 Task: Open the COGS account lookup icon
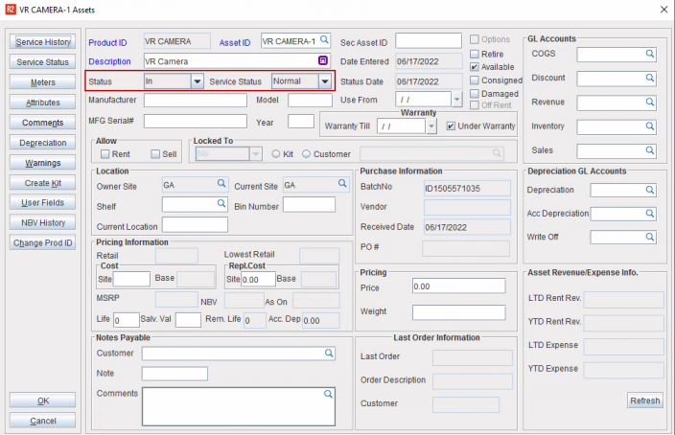649,55
